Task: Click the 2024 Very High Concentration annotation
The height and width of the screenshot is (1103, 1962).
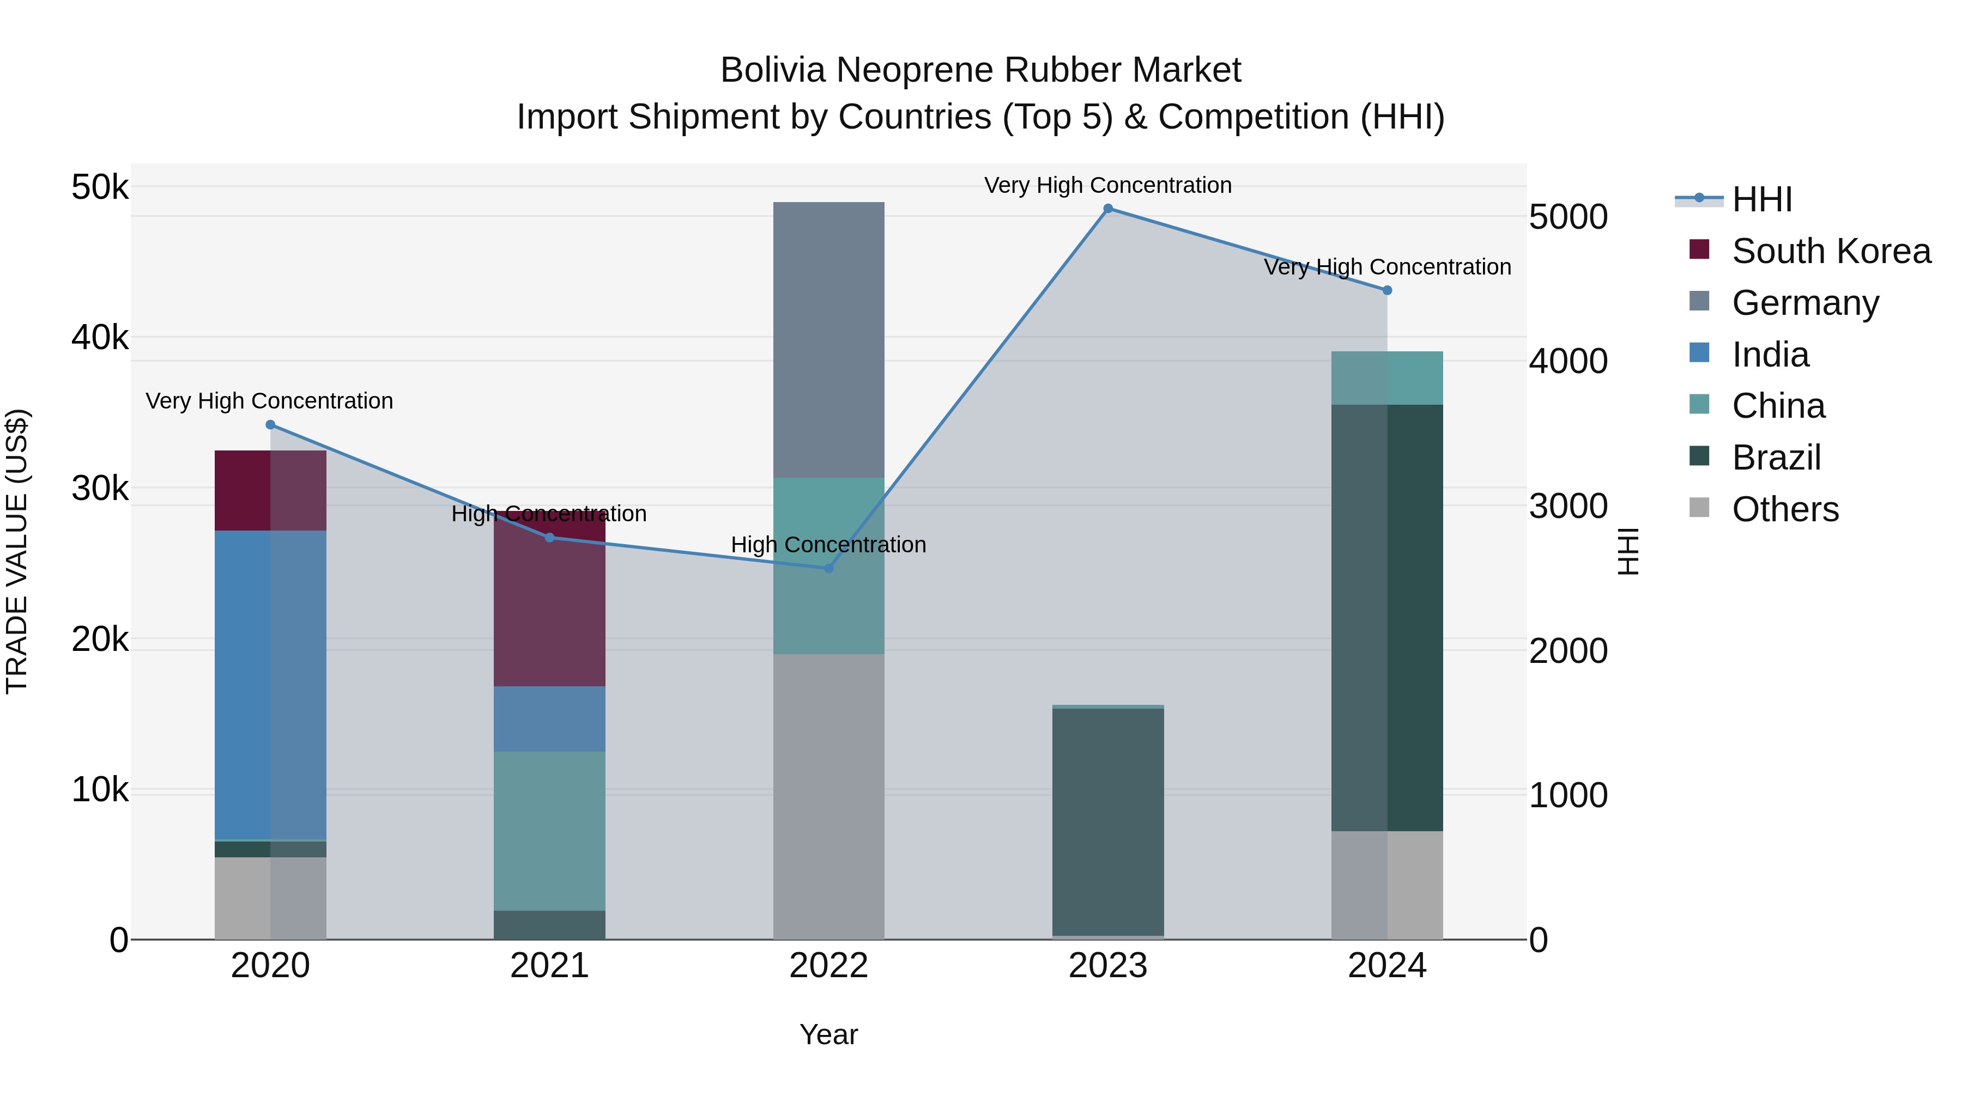Action: (1388, 267)
